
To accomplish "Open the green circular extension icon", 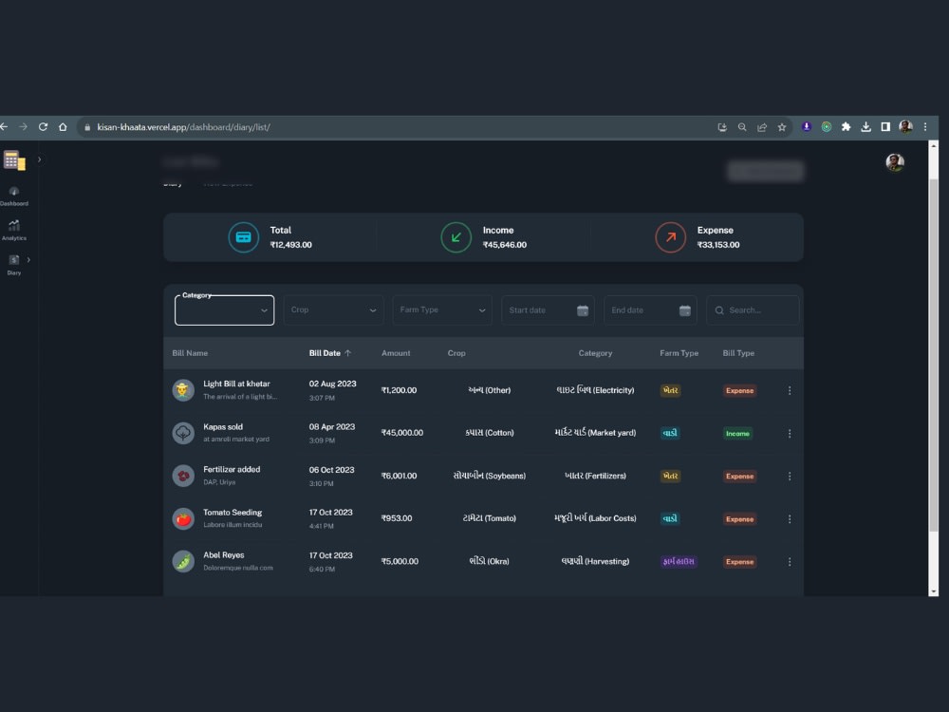I will 827,126.
